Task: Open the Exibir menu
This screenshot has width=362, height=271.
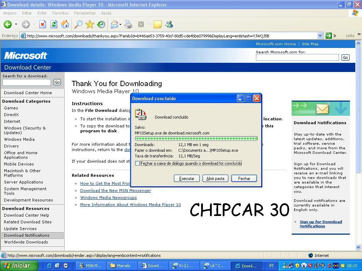Action: [42, 13]
